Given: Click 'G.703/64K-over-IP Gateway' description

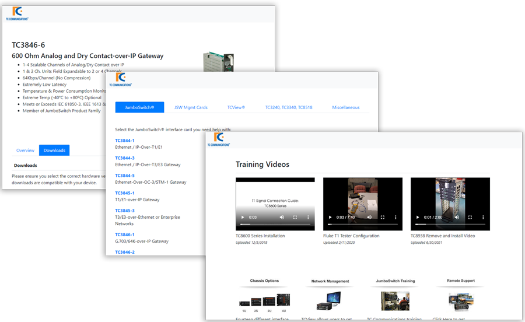Looking at the screenshot, I should coord(142,241).
